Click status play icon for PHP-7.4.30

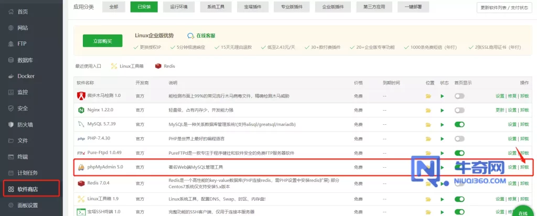pos(442,138)
